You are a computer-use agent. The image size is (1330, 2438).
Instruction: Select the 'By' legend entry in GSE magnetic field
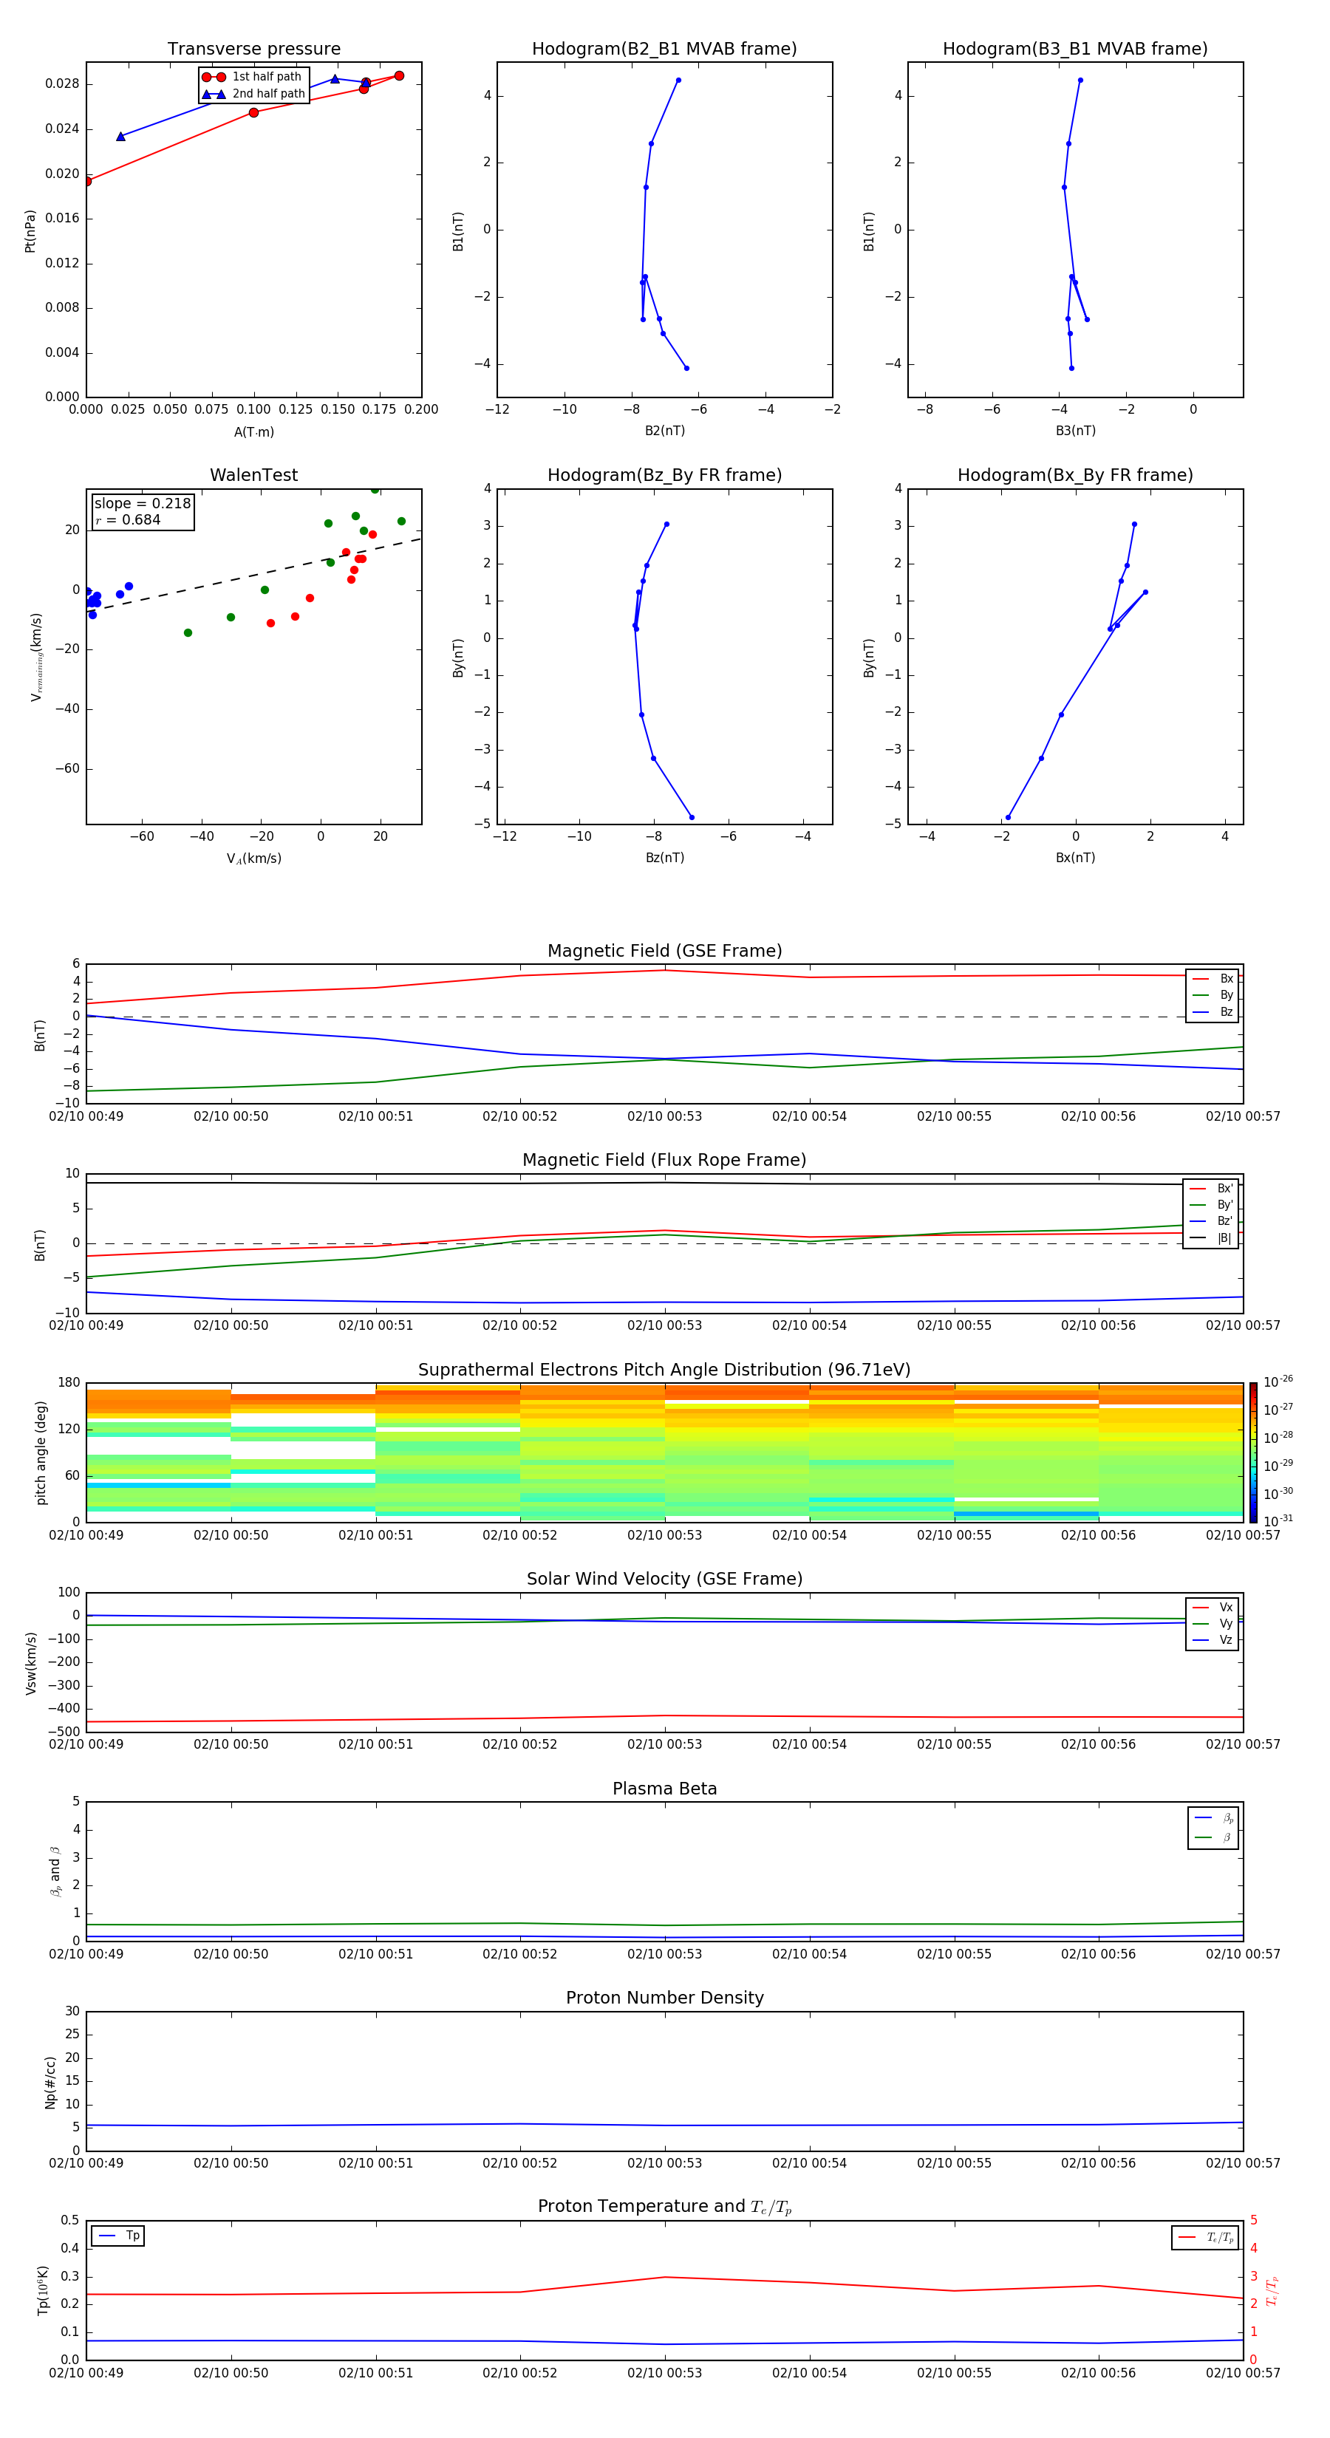[x=1213, y=994]
